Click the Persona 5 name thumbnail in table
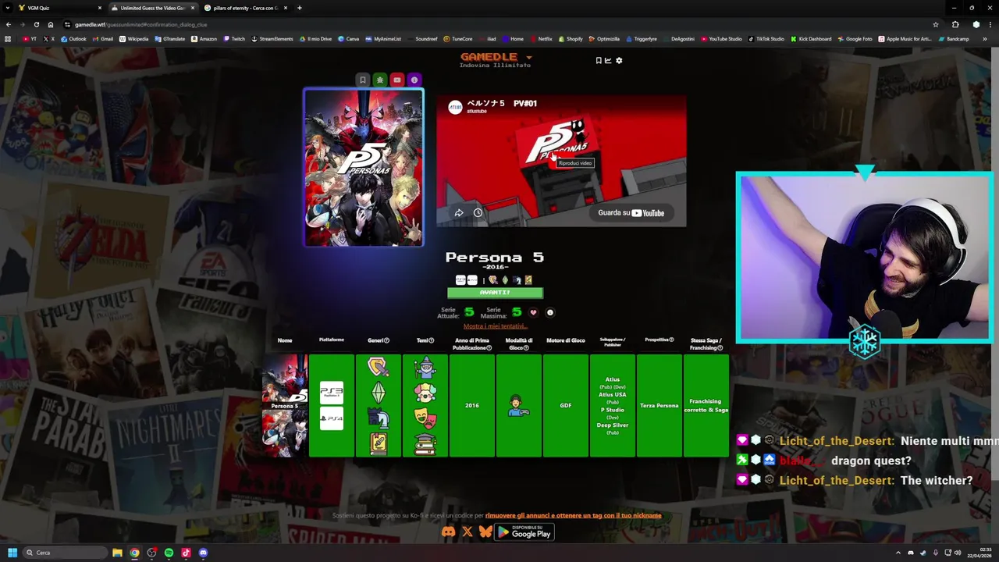999x562 pixels. [x=285, y=406]
